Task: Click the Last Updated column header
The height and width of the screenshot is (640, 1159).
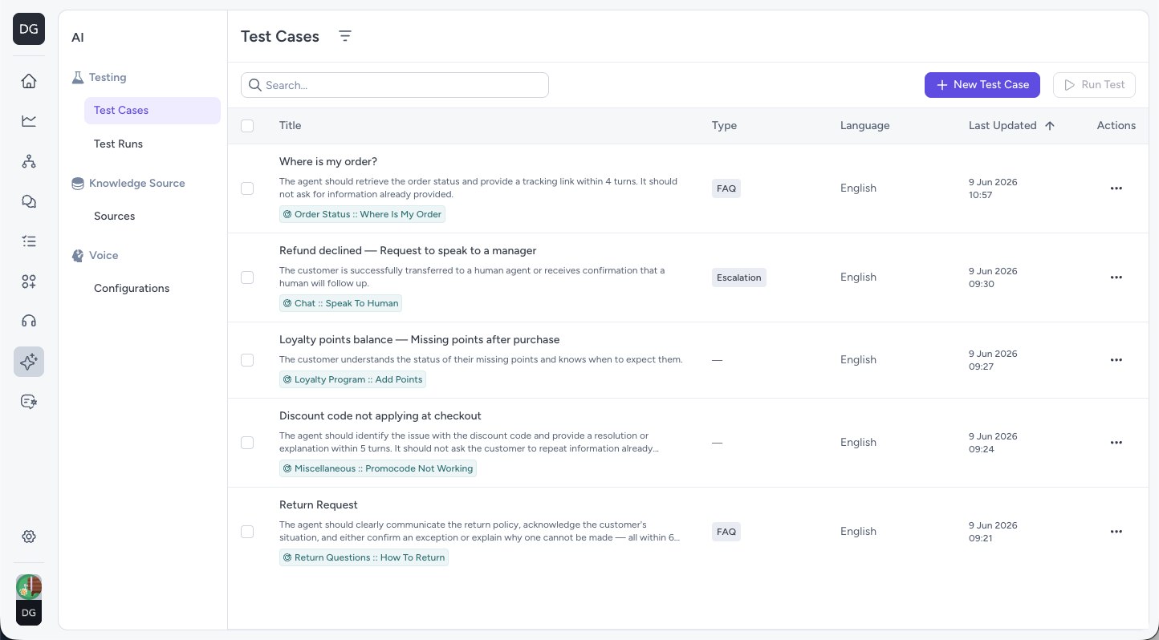Action: click(x=1002, y=126)
